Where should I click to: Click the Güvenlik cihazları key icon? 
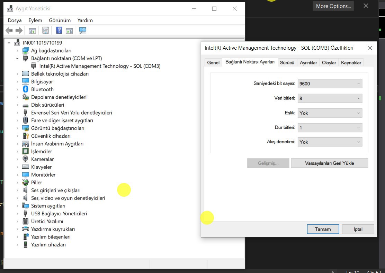click(26, 136)
